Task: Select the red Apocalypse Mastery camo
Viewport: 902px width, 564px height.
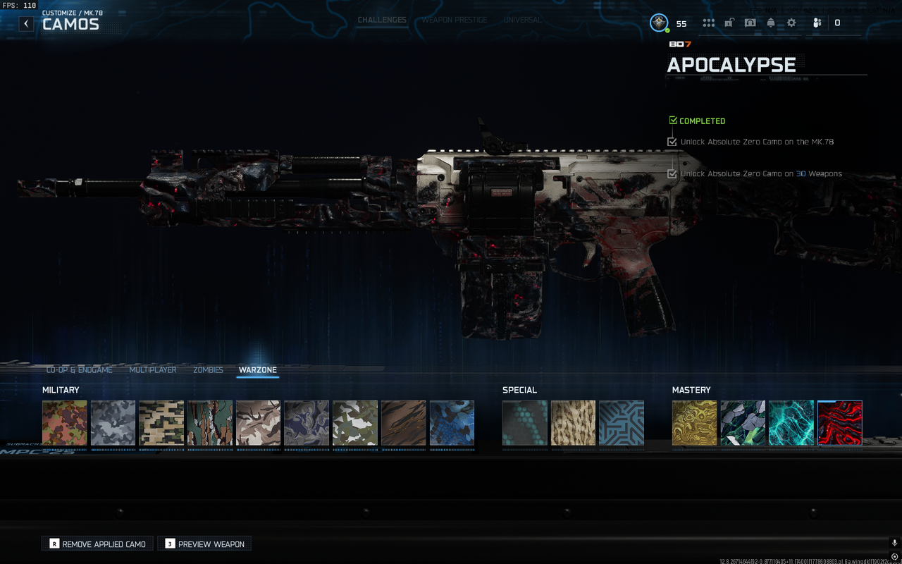Action: point(840,423)
